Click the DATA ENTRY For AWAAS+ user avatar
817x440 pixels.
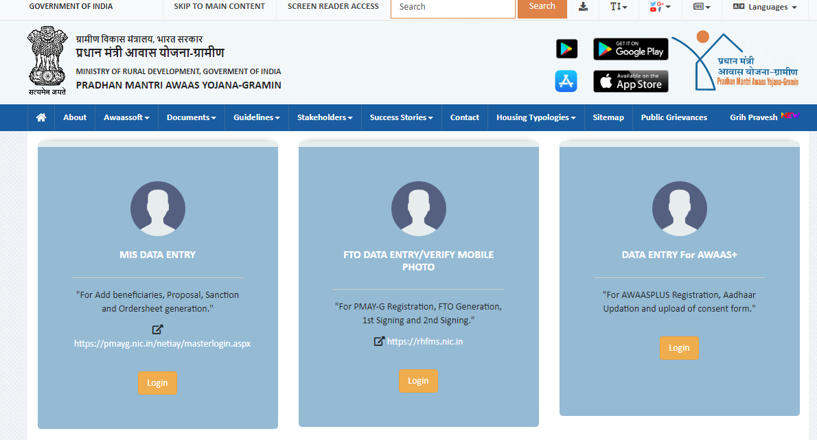(x=680, y=209)
